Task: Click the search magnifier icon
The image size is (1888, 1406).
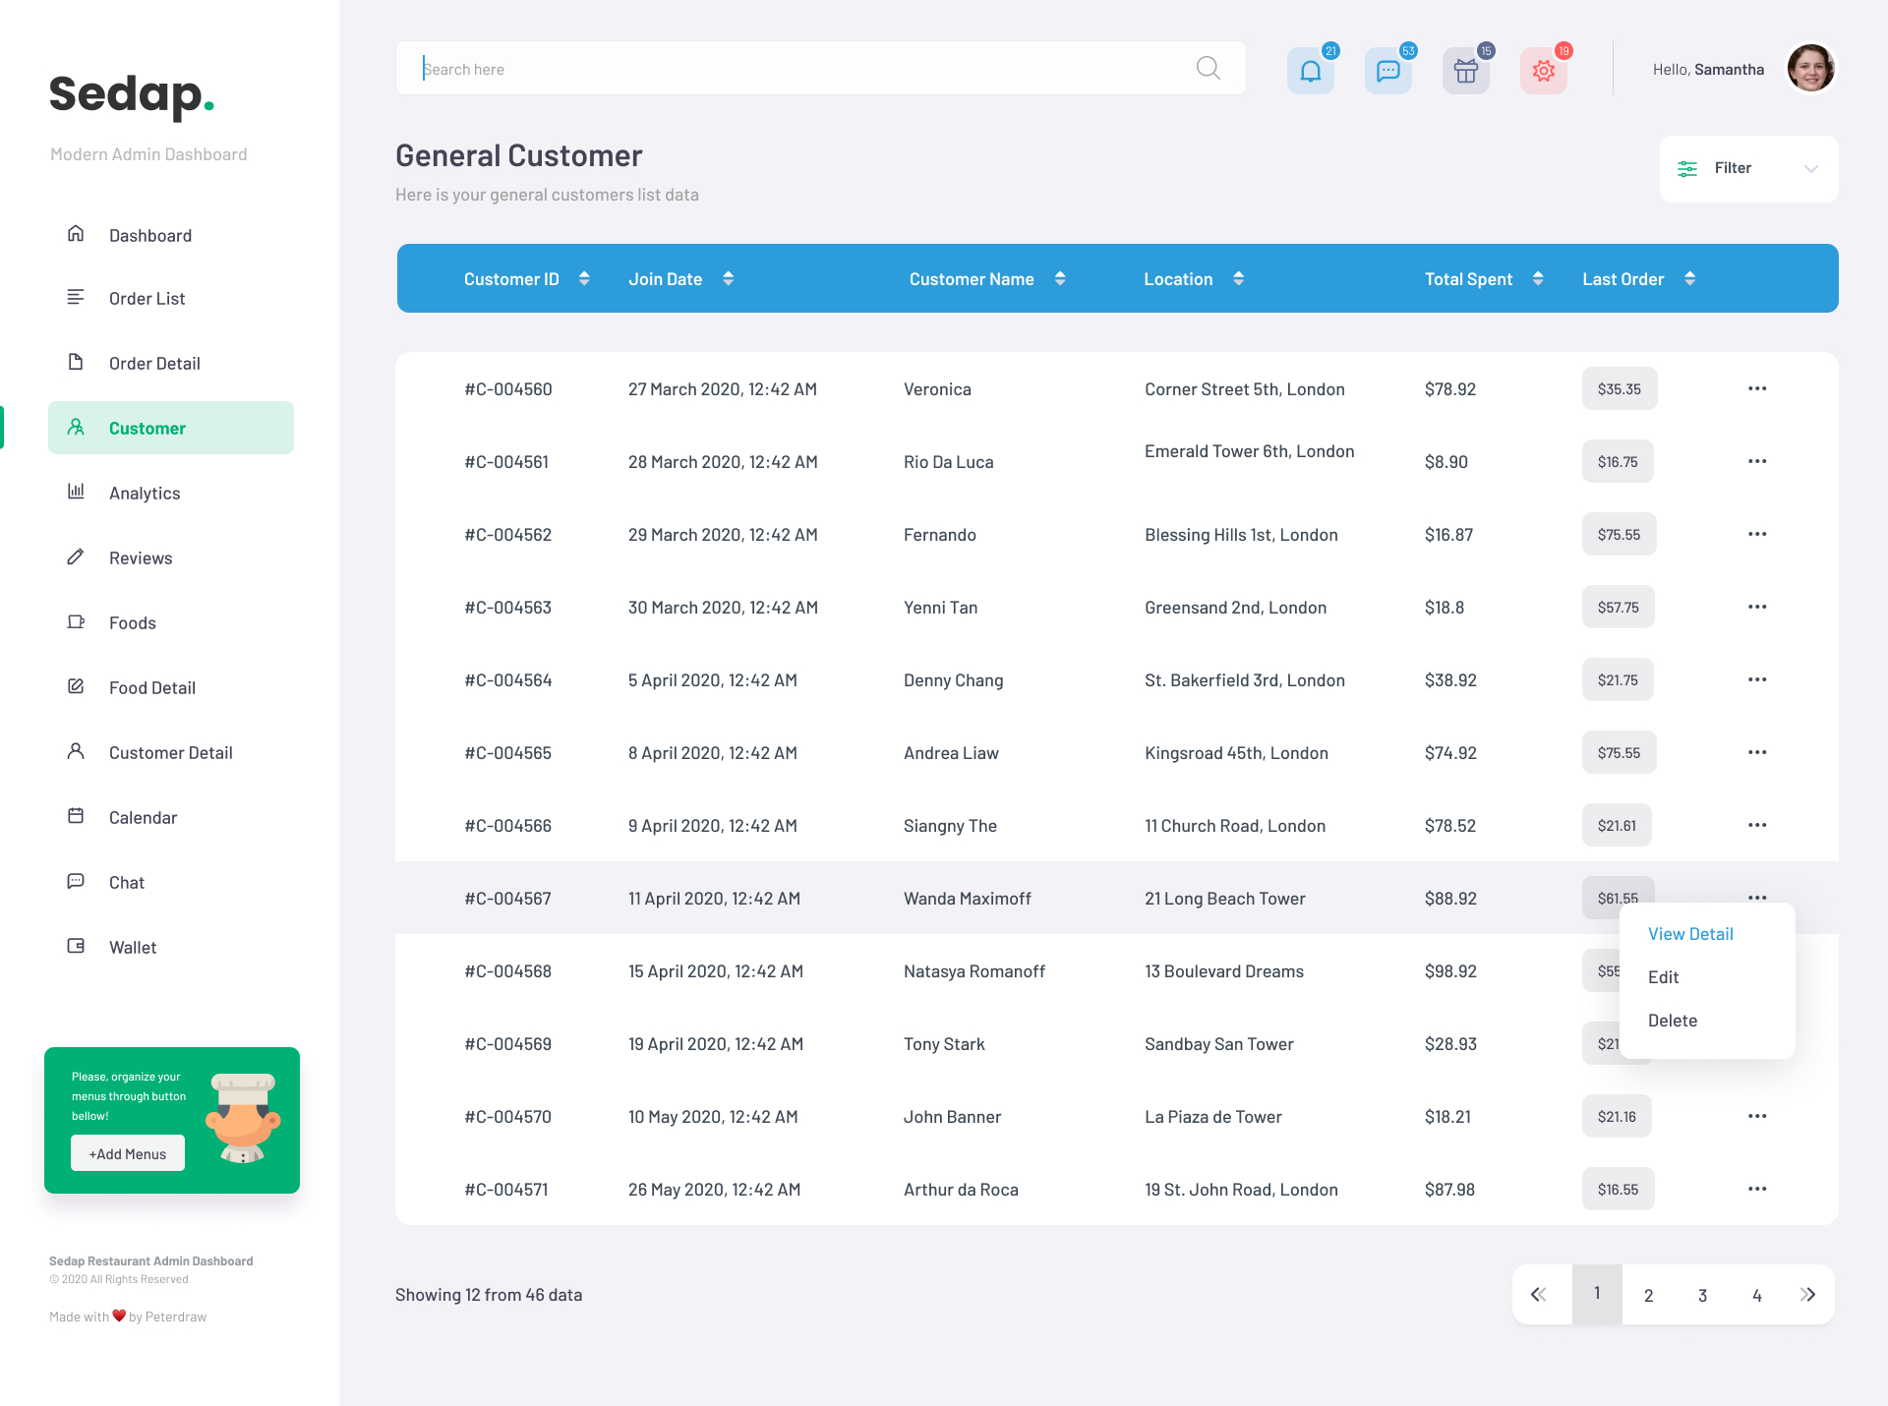Action: (x=1208, y=68)
